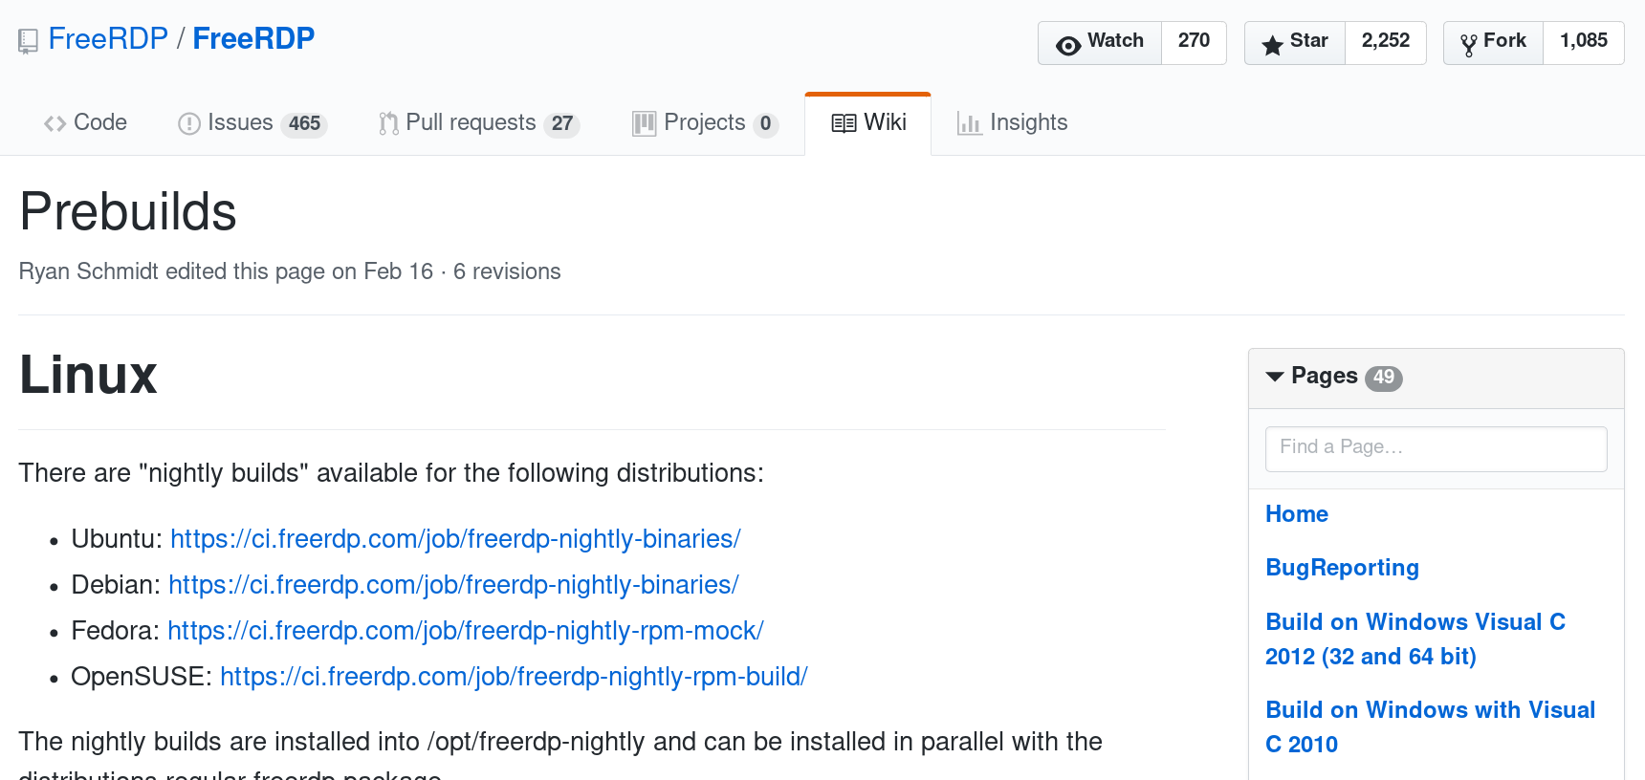The image size is (1645, 780).
Task: Open Fedora freerdp-nightly-rpm-mock link
Action: point(465,631)
